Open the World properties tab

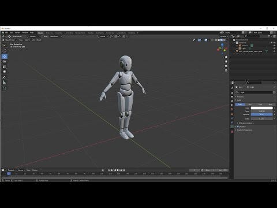tap(232, 109)
